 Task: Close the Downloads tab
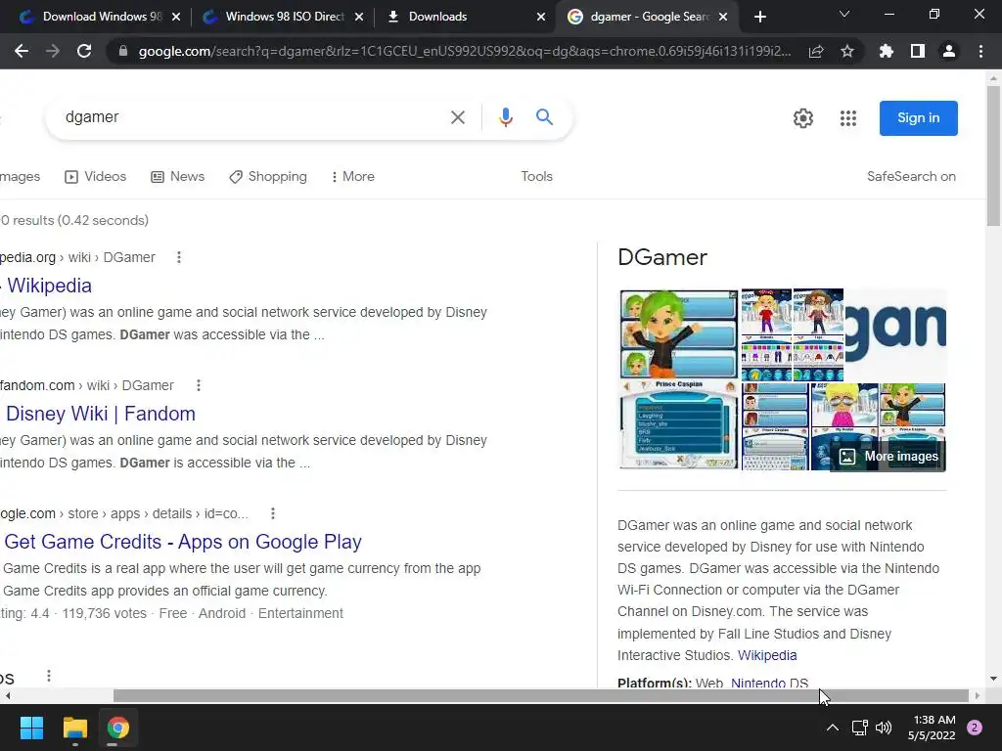click(x=541, y=17)
